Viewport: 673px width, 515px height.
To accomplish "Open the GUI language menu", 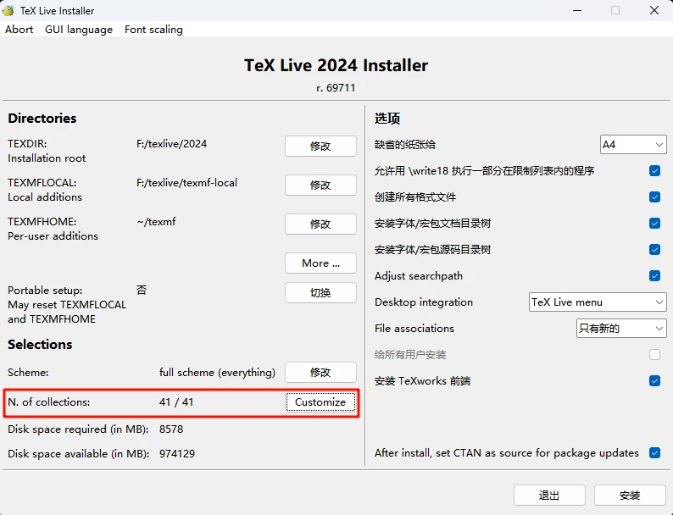I will [79, 29].
